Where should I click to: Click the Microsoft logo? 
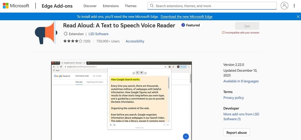pos(16,6)
